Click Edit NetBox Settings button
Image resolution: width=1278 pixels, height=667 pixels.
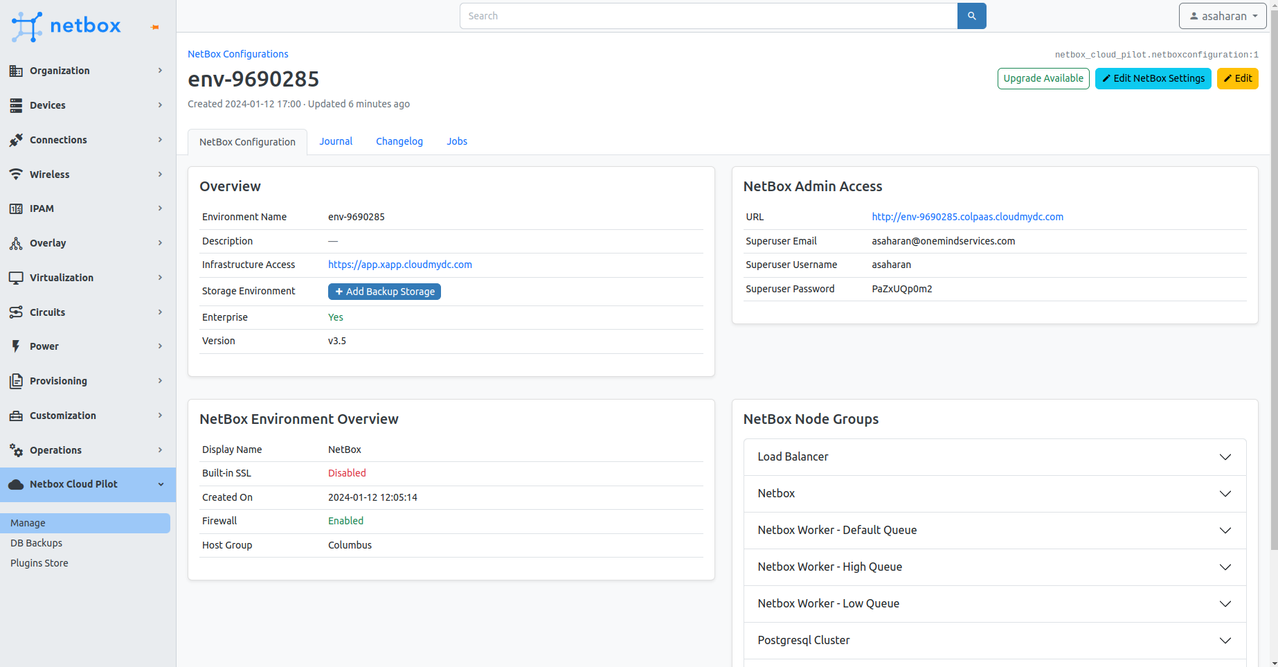click(x=1153, y=78)
